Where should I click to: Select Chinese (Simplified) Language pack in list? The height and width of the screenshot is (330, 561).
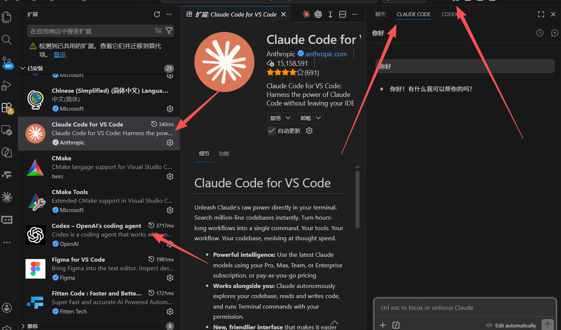(99, 100)
